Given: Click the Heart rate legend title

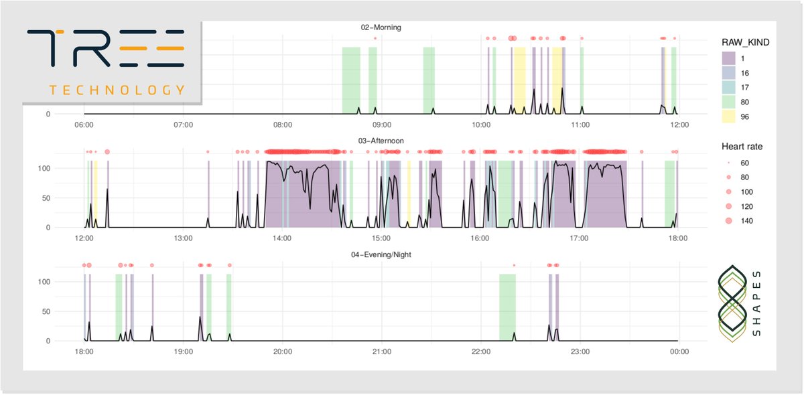Looking at the screenshot, I should tap(742, 146).
